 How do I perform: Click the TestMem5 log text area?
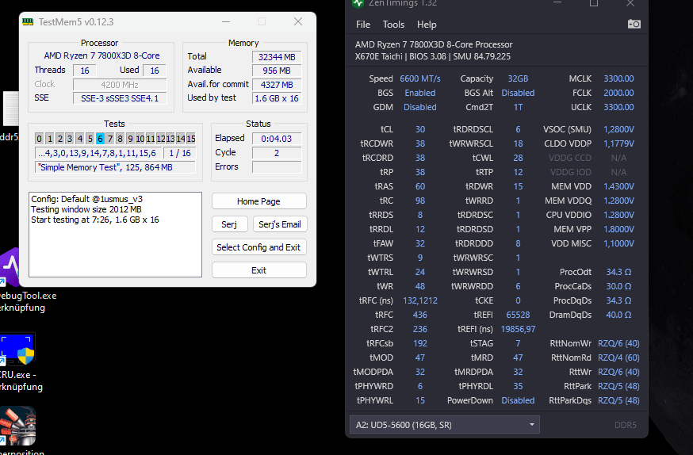point(115,235)
